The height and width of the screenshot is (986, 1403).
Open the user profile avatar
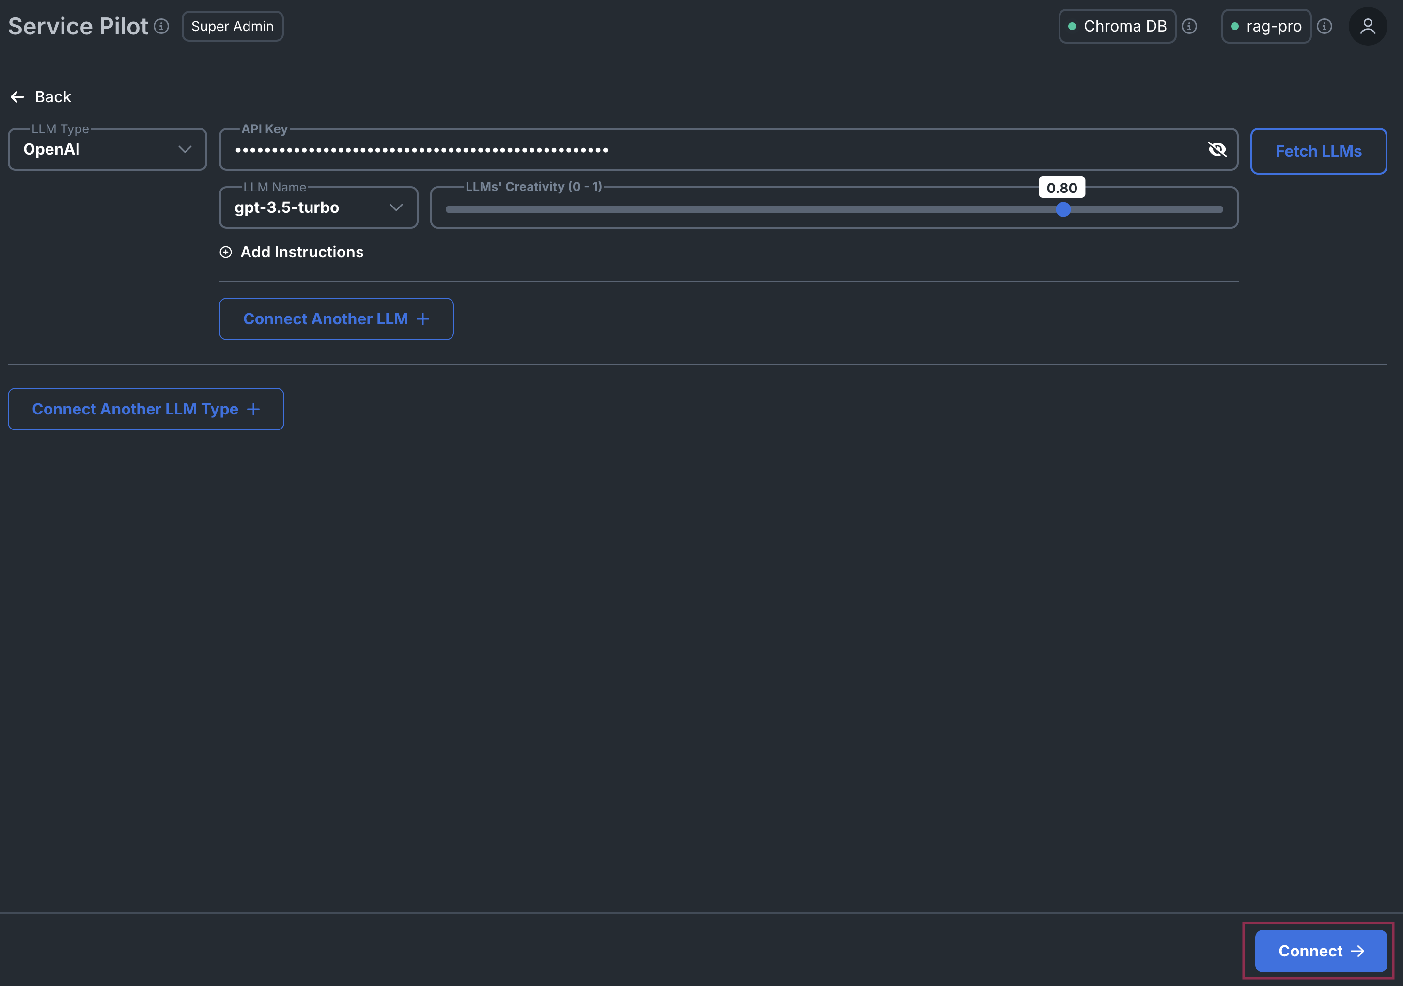click(x=1368, y=26)
